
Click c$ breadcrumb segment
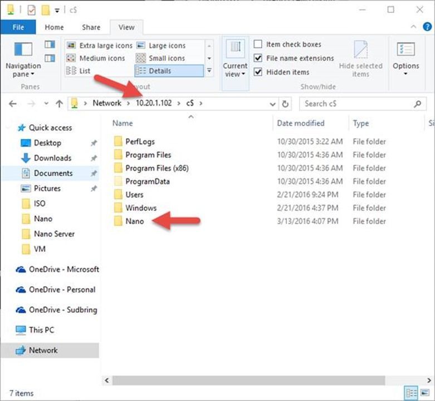click(190, 103)
